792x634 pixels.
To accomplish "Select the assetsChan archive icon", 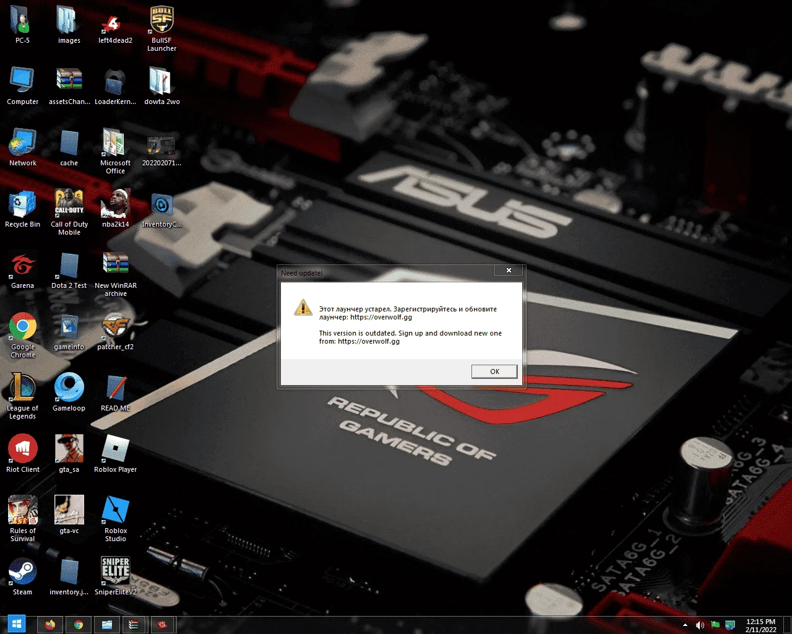I will 69,85.
